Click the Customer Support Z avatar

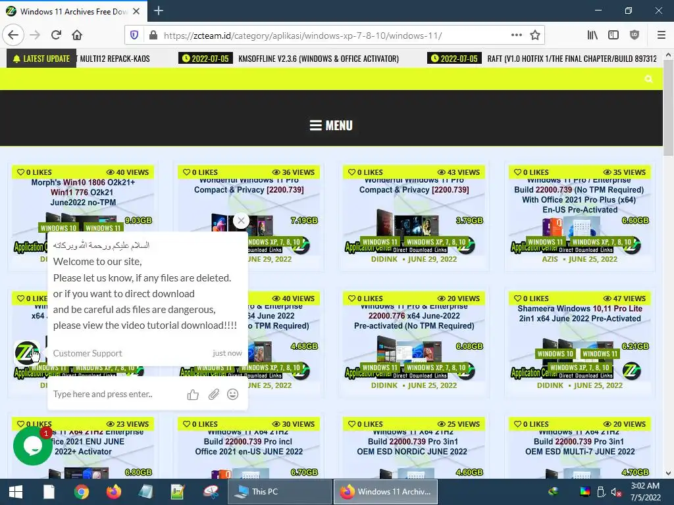[x=26, y=353]
